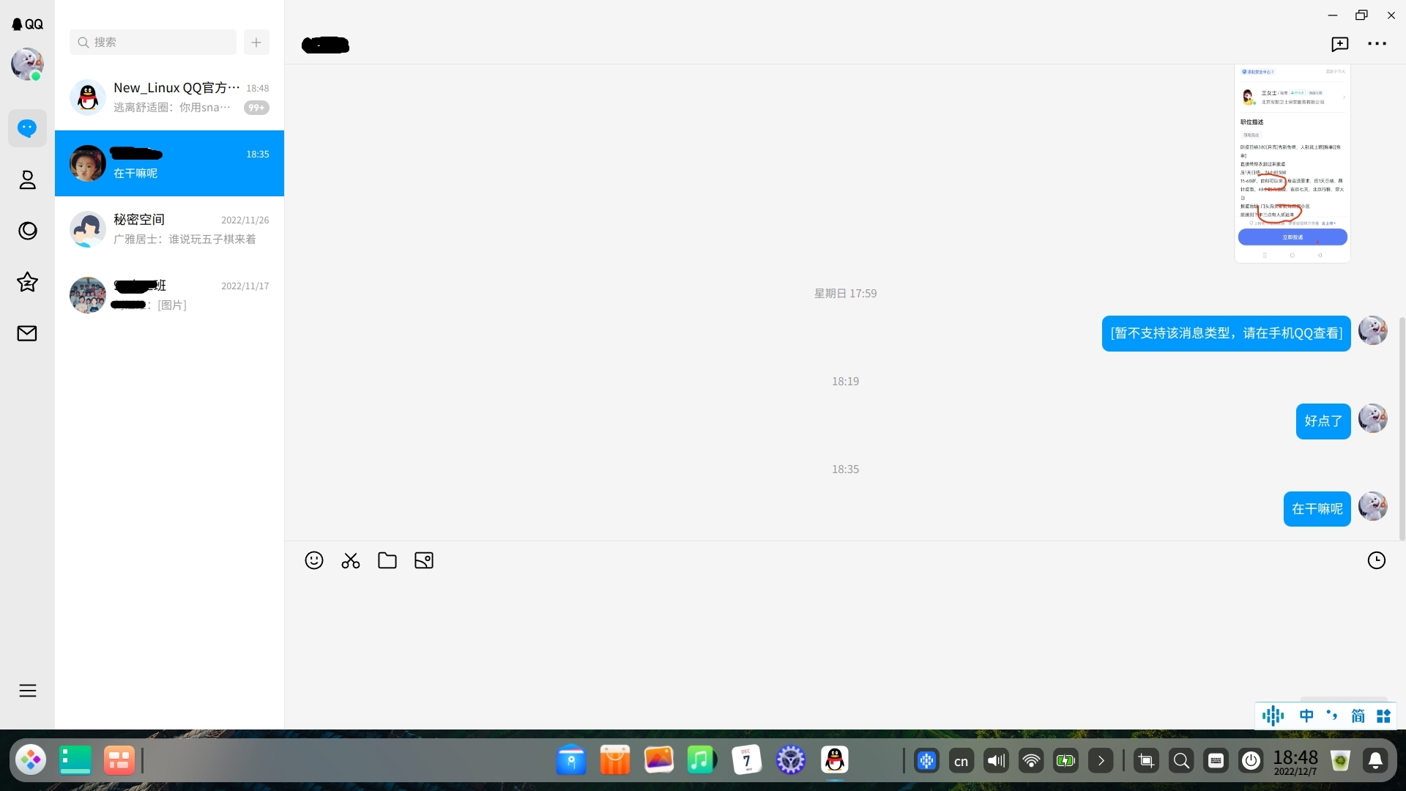The width and height of the screenshot is (1406, 791).
Task: Open the job posting image thumbnail
Action: (1292, 163)
